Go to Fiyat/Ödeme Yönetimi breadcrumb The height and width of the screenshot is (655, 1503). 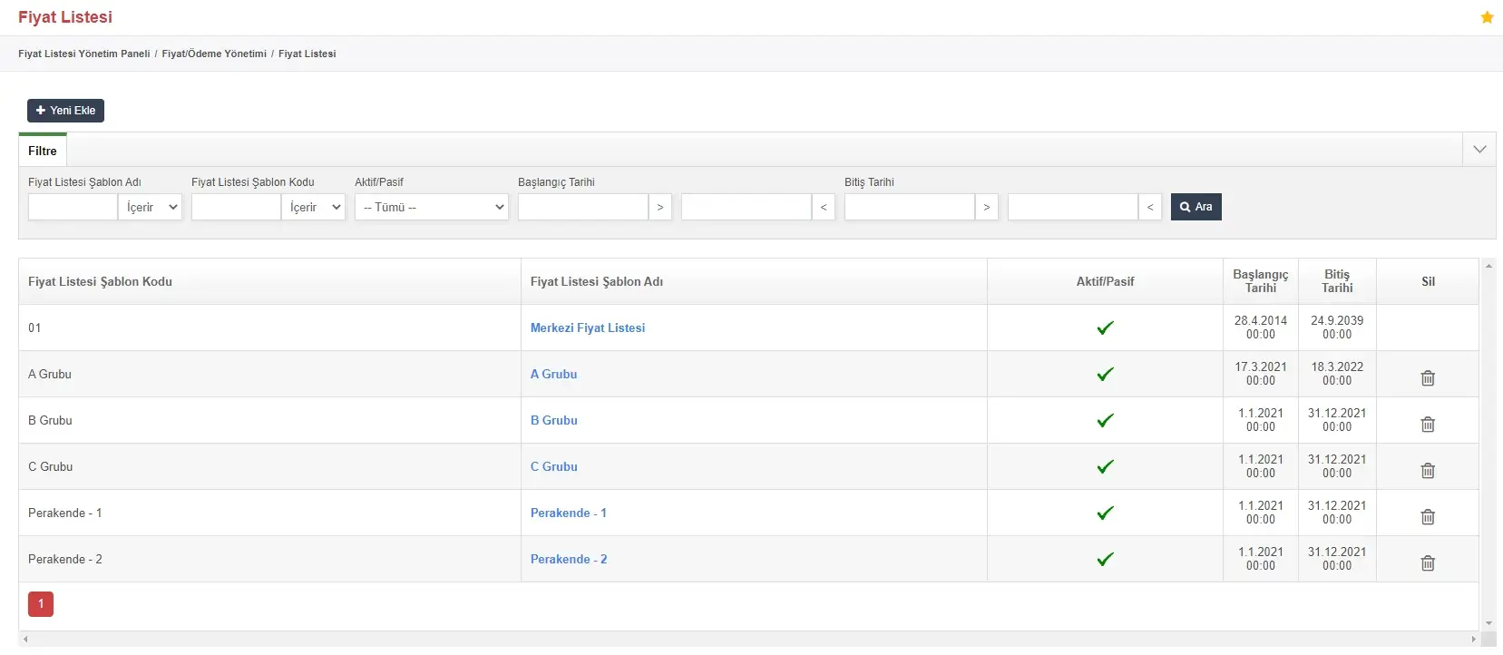(214, 54)
